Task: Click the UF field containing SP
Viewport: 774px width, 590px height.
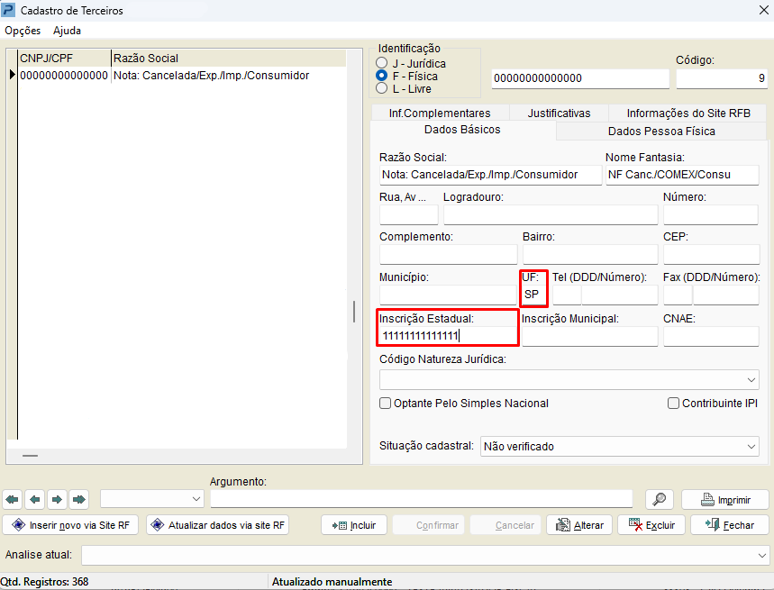Action: pos(534,295)
